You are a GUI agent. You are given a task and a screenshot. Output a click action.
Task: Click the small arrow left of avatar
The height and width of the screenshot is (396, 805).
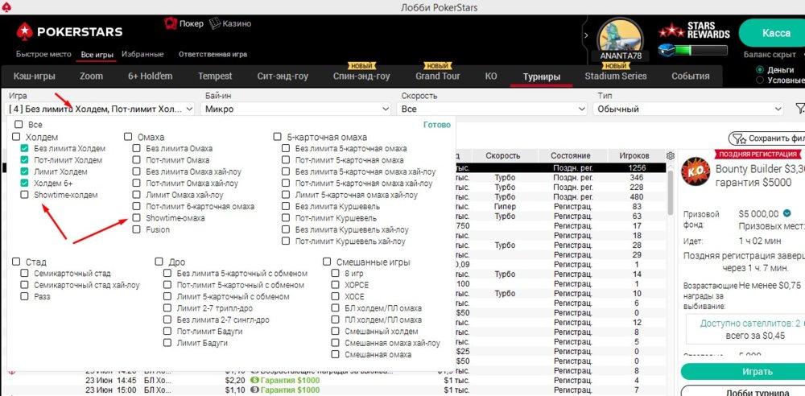[586, 35]
